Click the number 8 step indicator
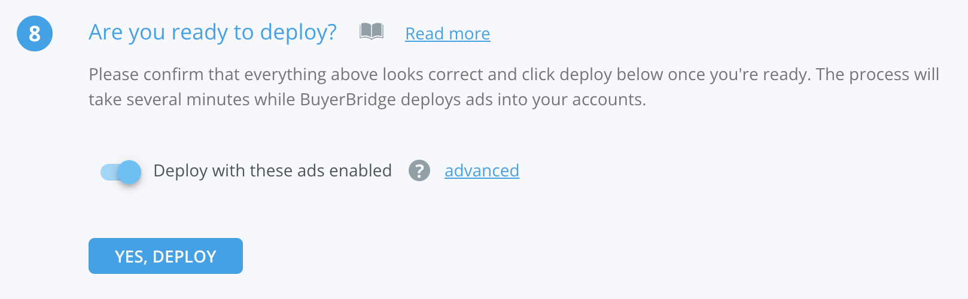This screenshot has width=968, height=299. (35, 33)
